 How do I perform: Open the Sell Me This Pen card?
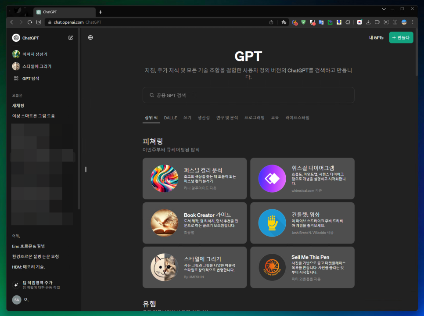pyautogui.click(x=302, y=267)
